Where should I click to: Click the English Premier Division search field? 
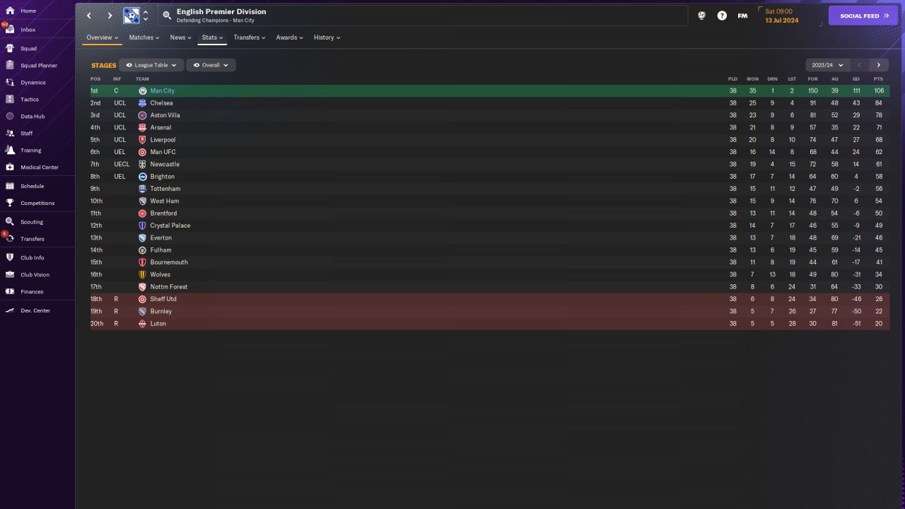[x=422, y=16]
